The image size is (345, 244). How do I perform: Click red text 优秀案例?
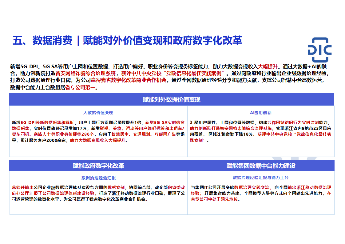click(116, 187)
